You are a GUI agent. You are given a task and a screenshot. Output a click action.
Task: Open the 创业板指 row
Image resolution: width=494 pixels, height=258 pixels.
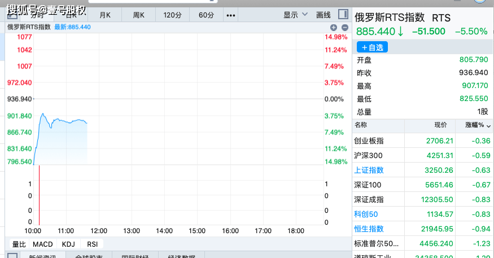[422, 141]
